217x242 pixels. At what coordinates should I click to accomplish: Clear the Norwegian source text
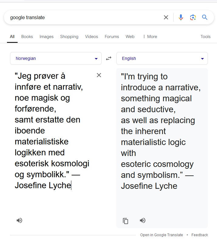click(99, 75)
